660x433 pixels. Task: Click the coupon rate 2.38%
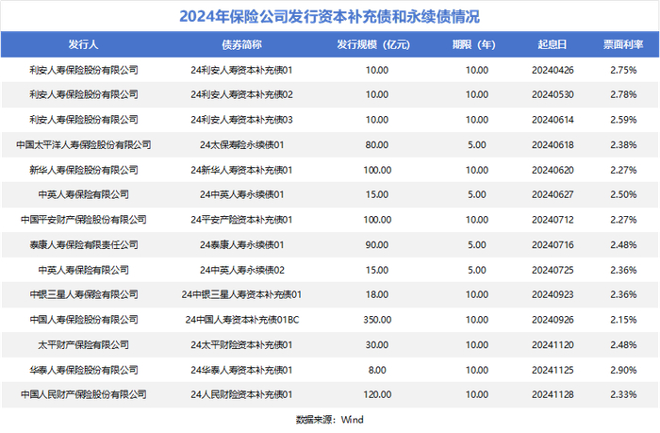pyautogui.click(x=623, y=145)
